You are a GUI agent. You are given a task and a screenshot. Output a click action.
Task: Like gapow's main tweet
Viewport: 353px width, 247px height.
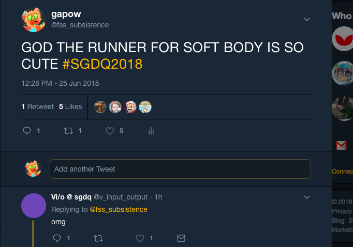click(x=110, y=131)
